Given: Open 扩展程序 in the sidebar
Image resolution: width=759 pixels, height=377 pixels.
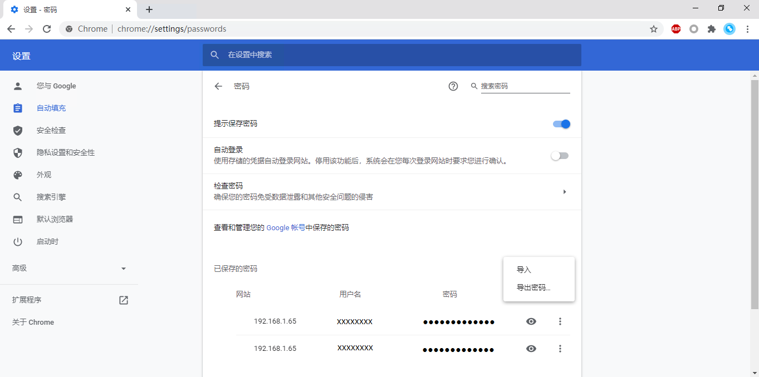Looking at the screenshot, I should [x=69, y=300].
